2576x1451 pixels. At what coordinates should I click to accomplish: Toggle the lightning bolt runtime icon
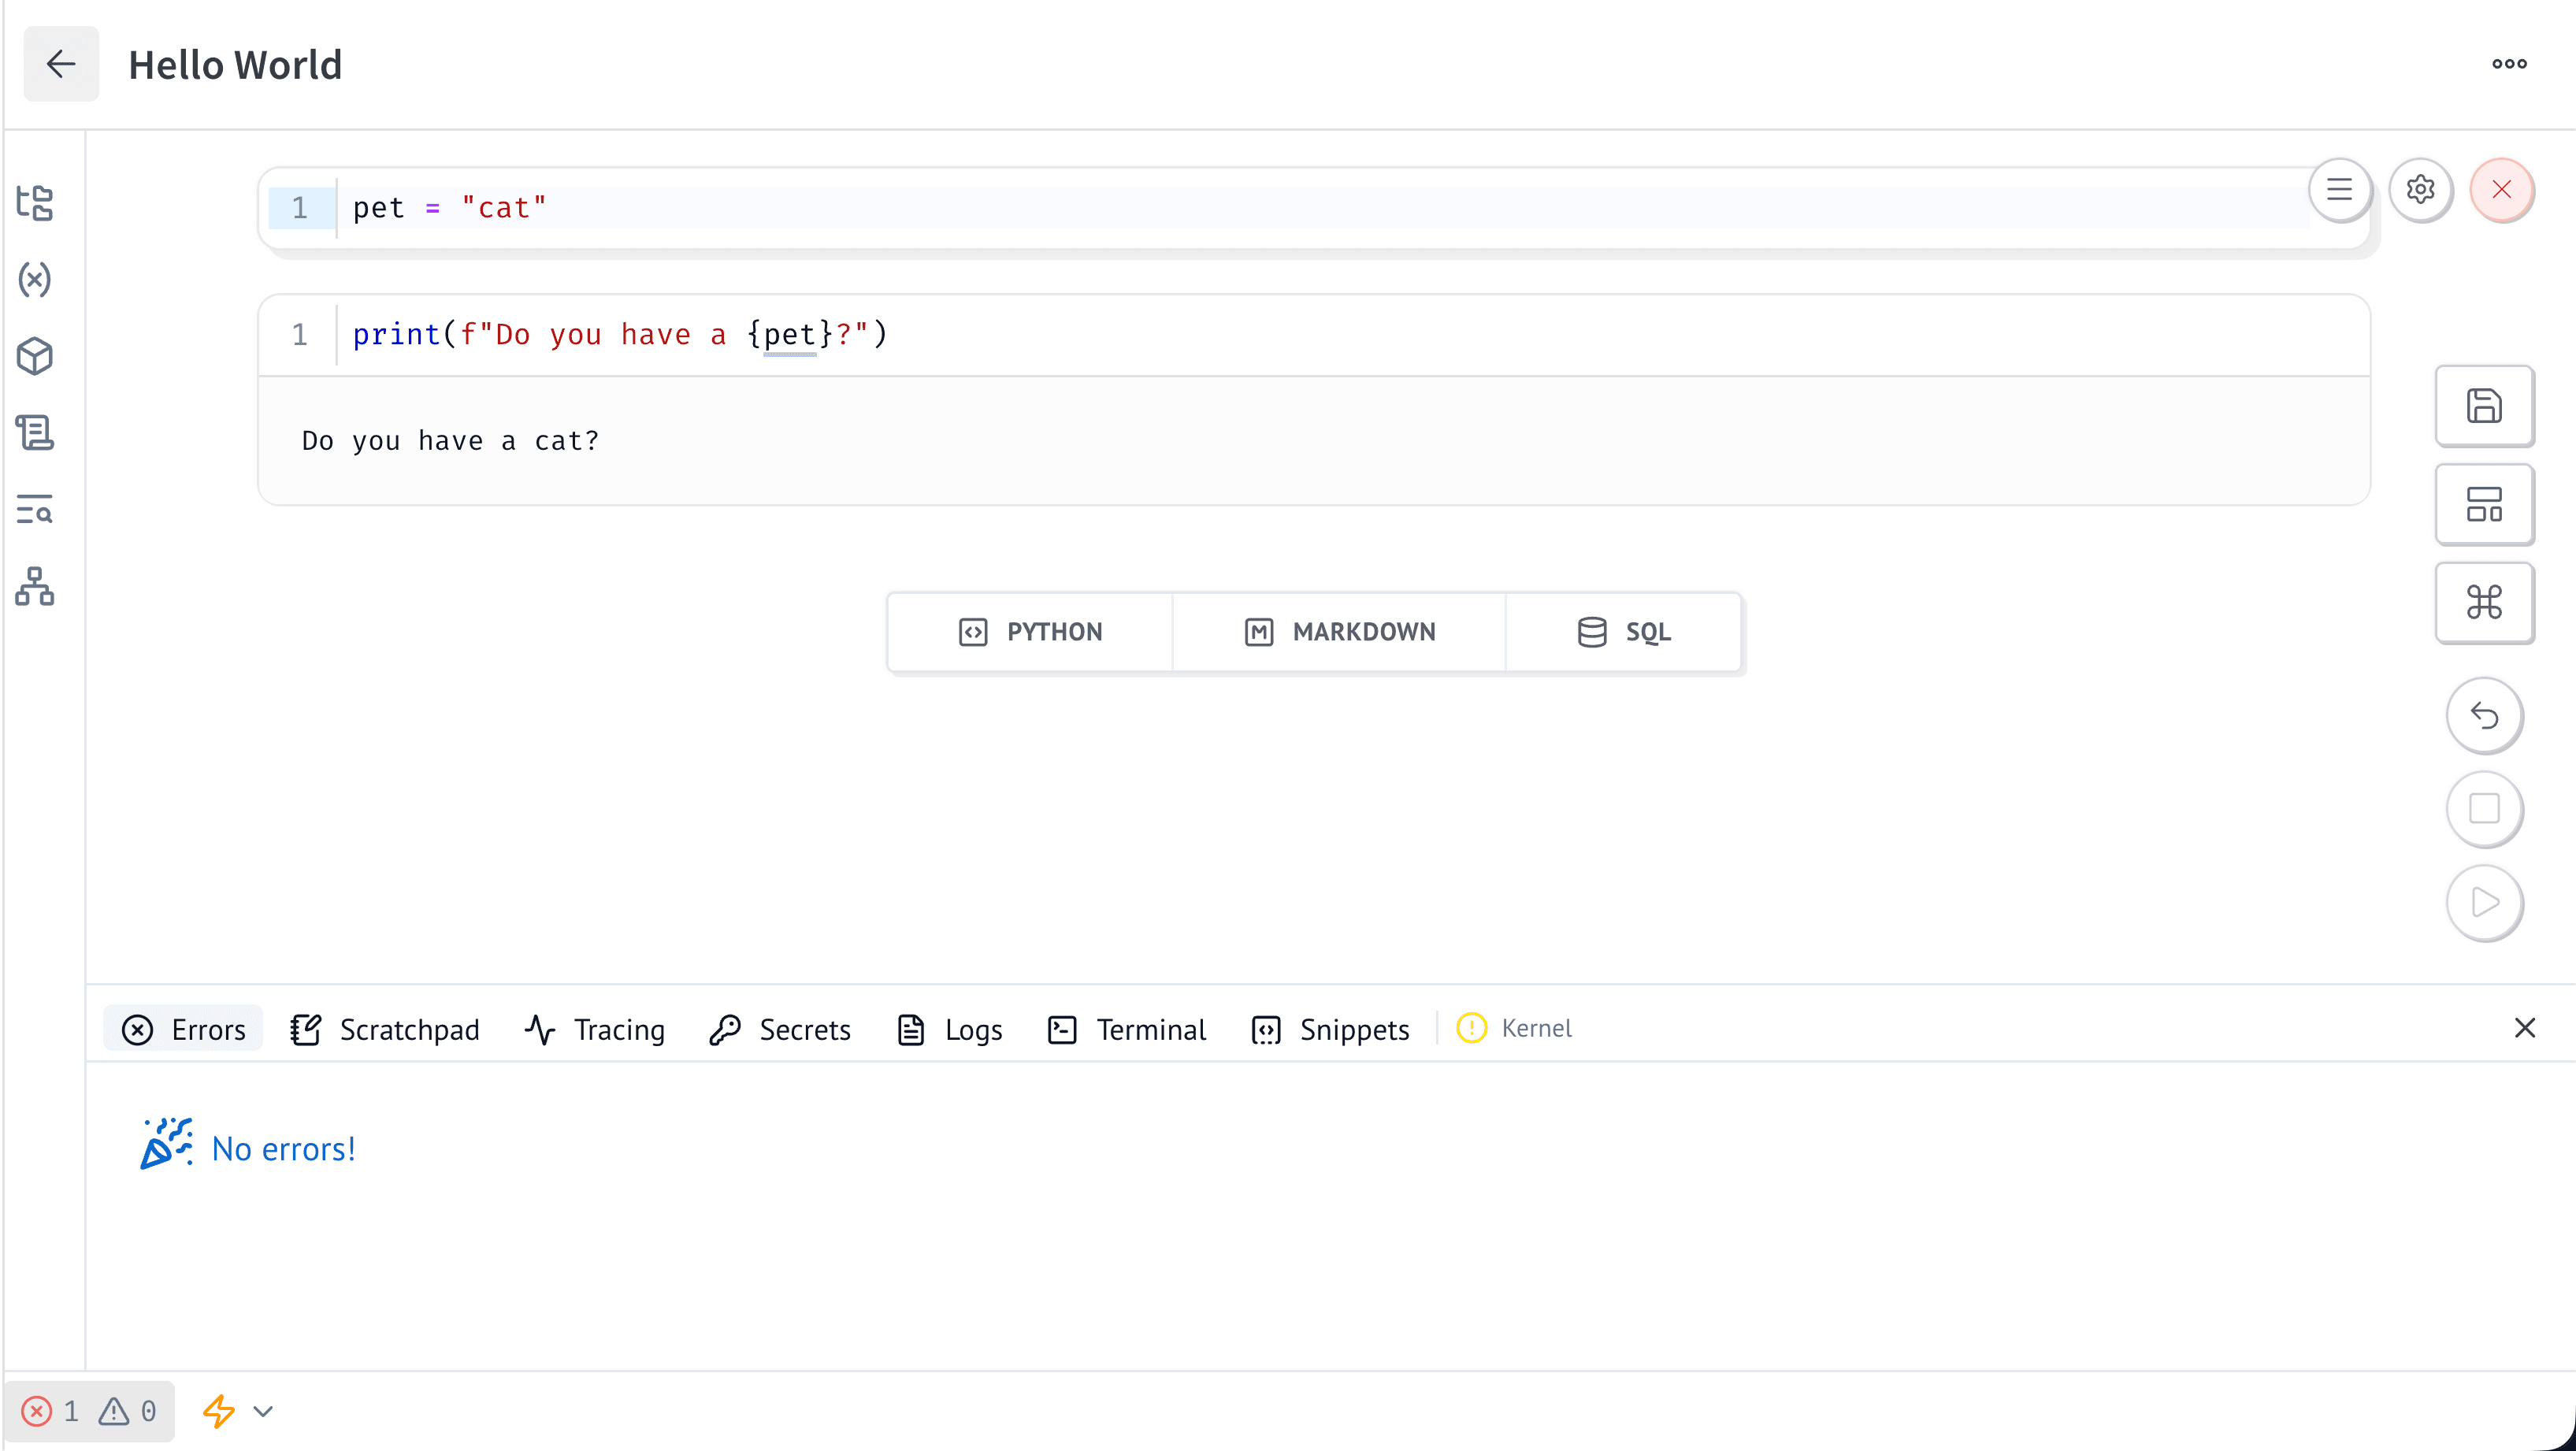tap(218, 1411)
